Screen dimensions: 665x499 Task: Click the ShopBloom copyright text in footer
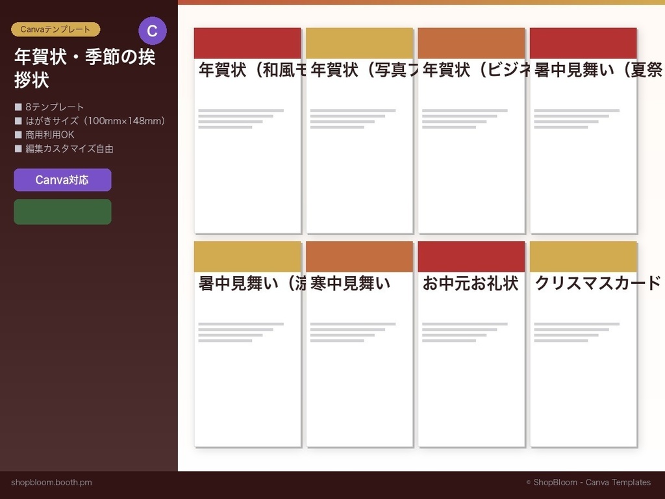(x=587, y=482)
